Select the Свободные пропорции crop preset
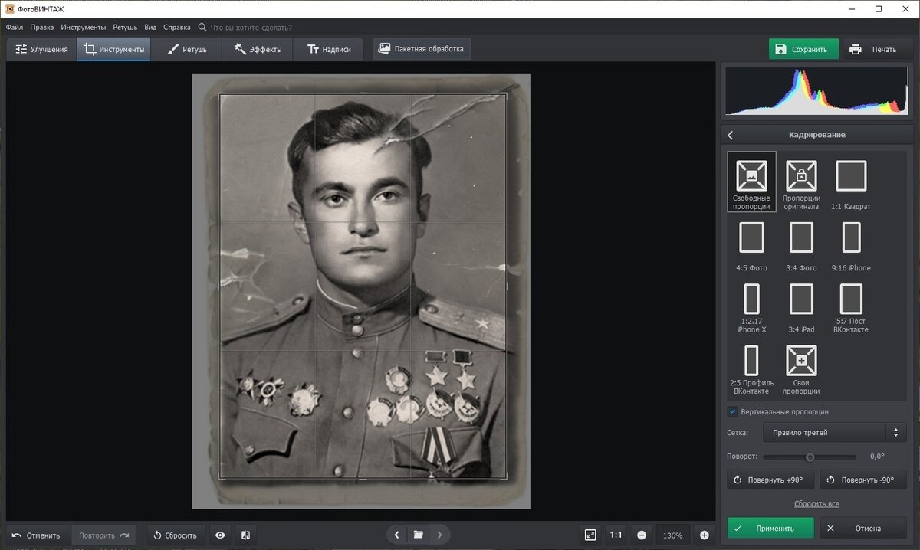Image resolution: width=920 pixels, height=550 pixels. 751,182
